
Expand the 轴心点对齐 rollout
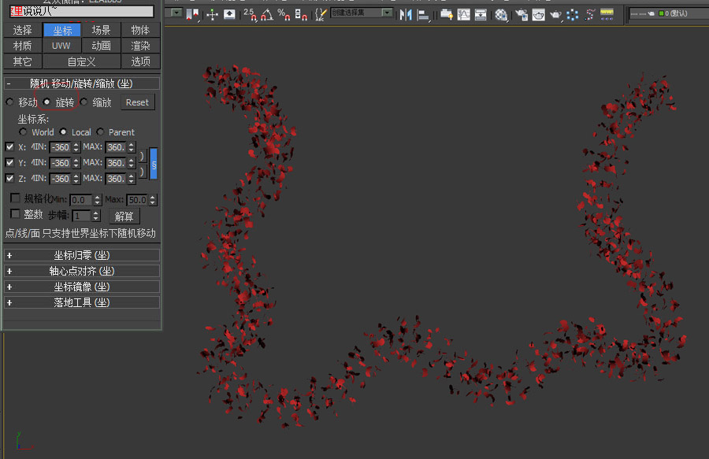(x=82, y=271)
